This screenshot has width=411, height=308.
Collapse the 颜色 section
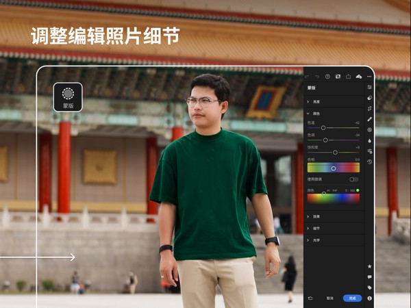coord(336,114)
